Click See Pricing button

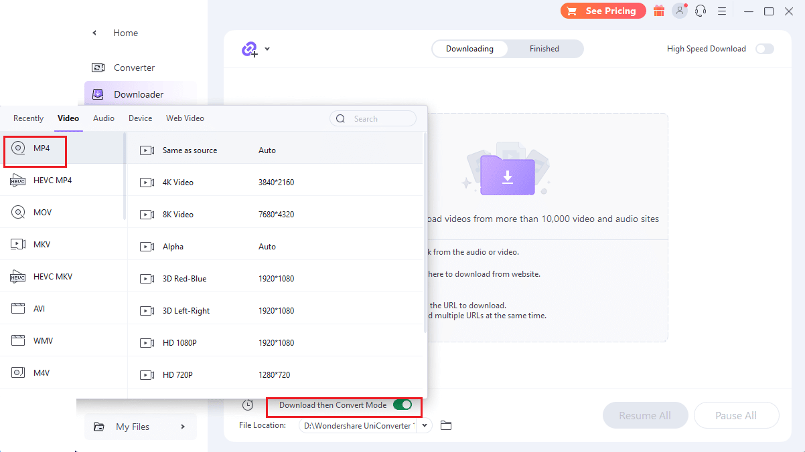[x=603, y=11]
